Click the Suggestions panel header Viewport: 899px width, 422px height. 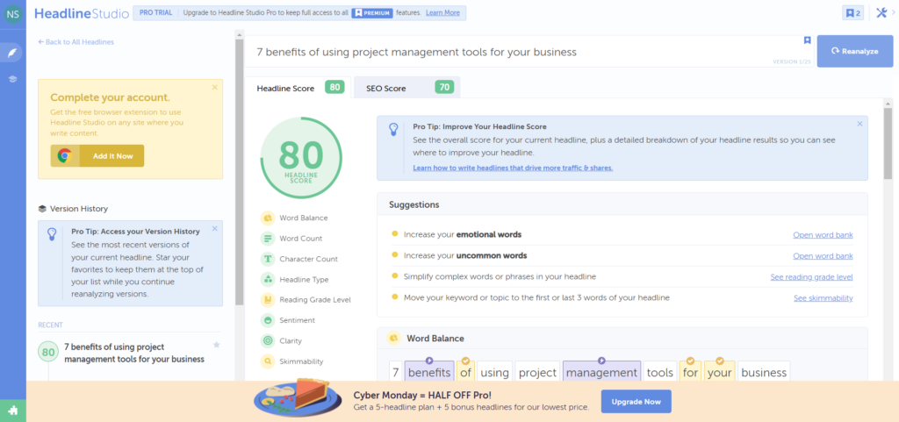622,204
